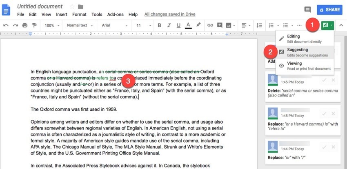The height and width of the screenshot is (169, 347).
Task: Click the Insert link icon
Action: (x=210, y=25)
